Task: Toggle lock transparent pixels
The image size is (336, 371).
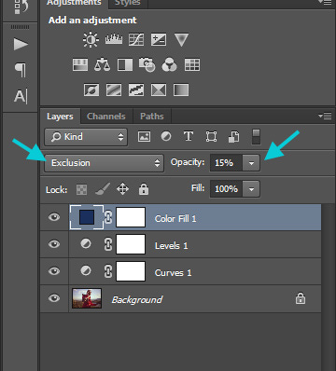Action: [81, 189]
